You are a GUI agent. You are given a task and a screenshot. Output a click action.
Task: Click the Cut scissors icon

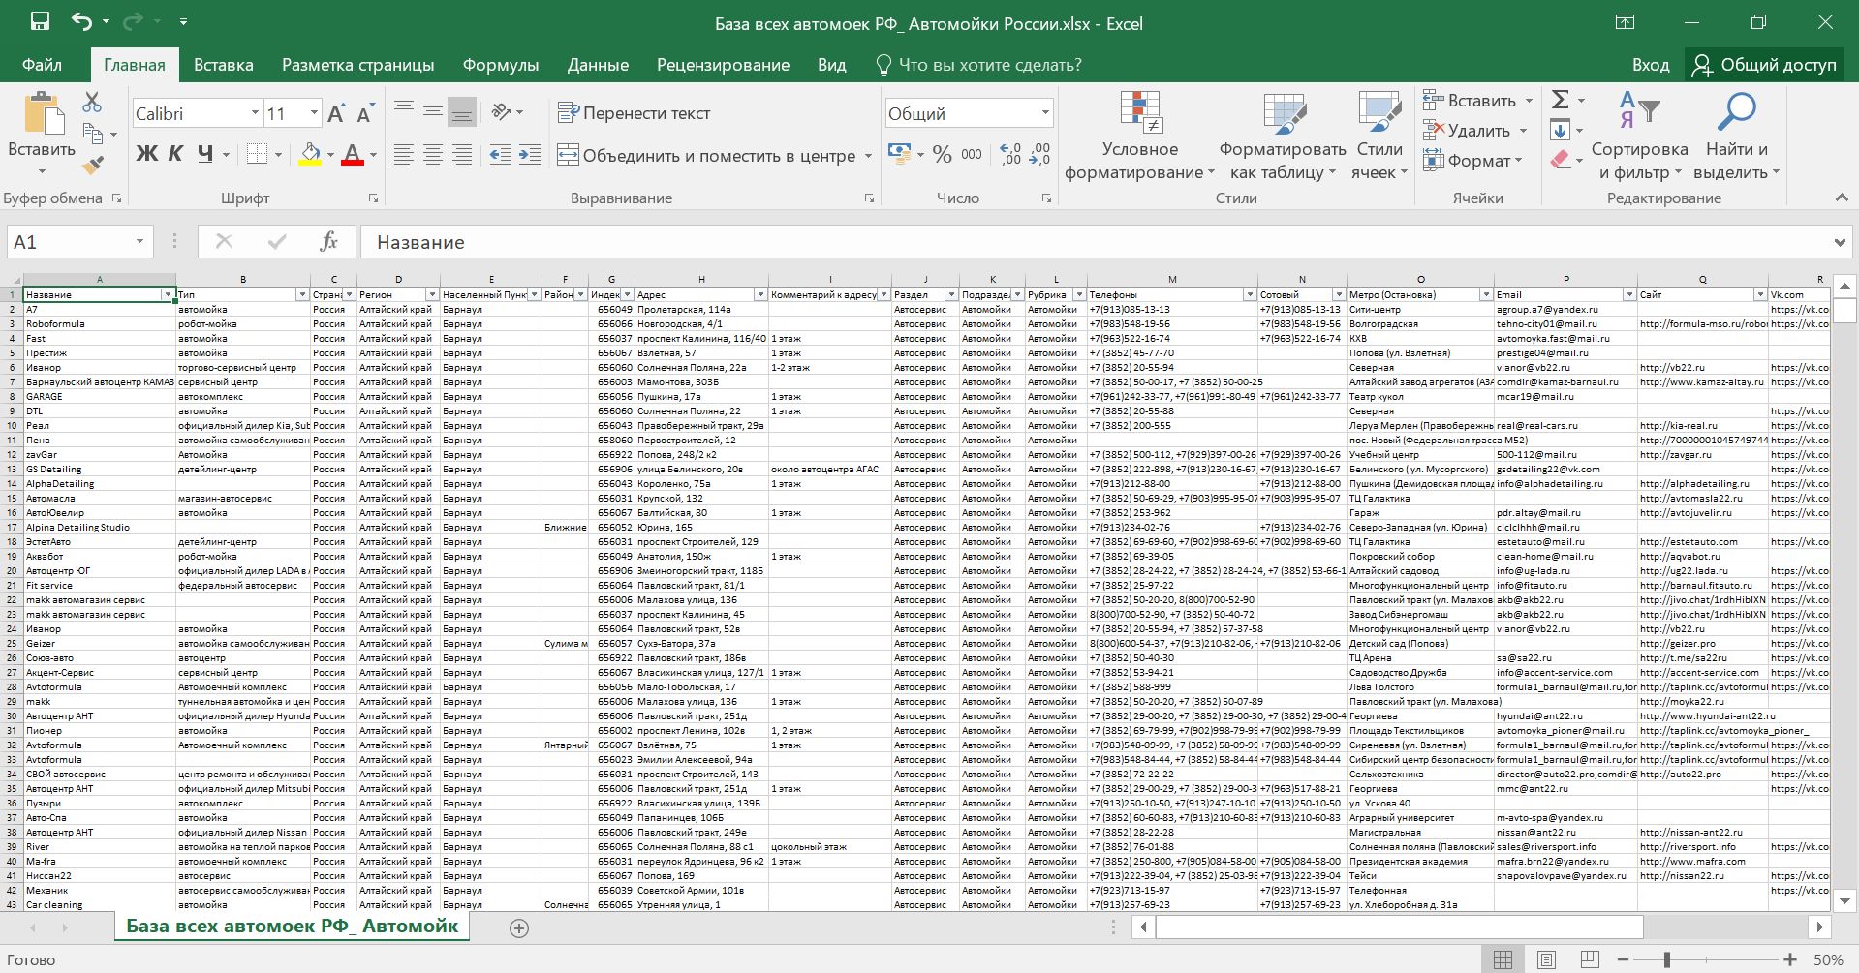pos(92,102)
